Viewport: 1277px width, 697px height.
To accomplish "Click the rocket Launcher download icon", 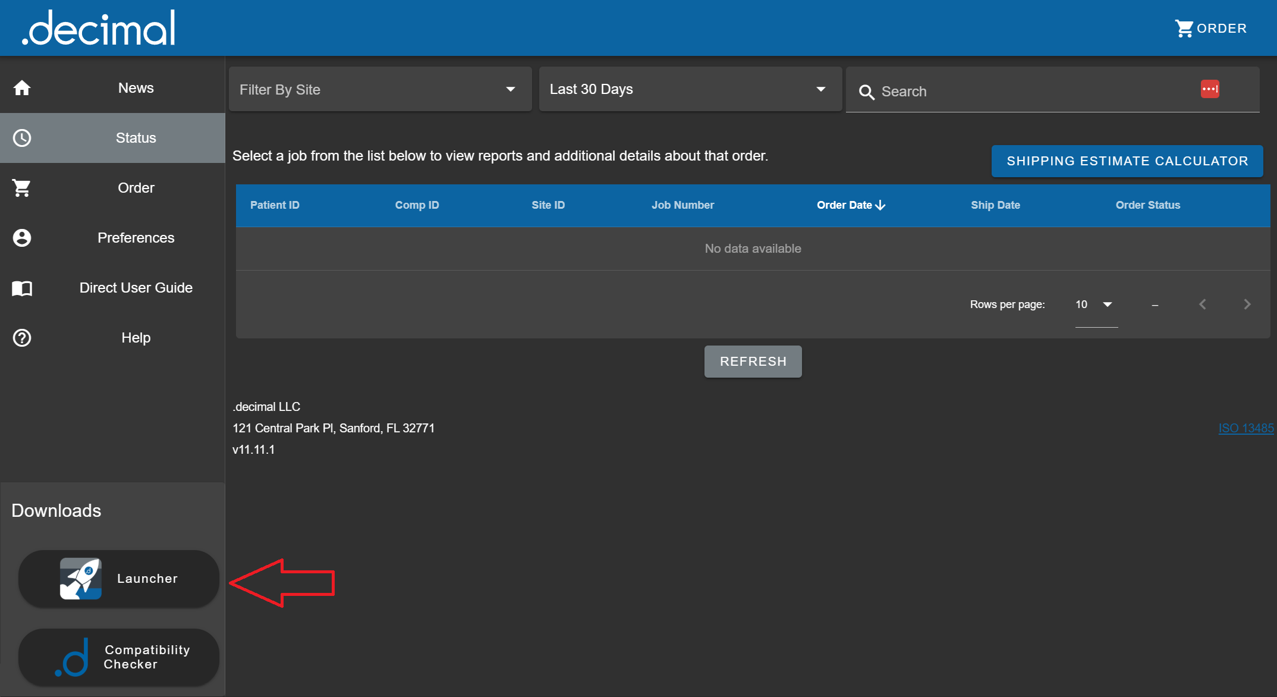I will [81, 579].
